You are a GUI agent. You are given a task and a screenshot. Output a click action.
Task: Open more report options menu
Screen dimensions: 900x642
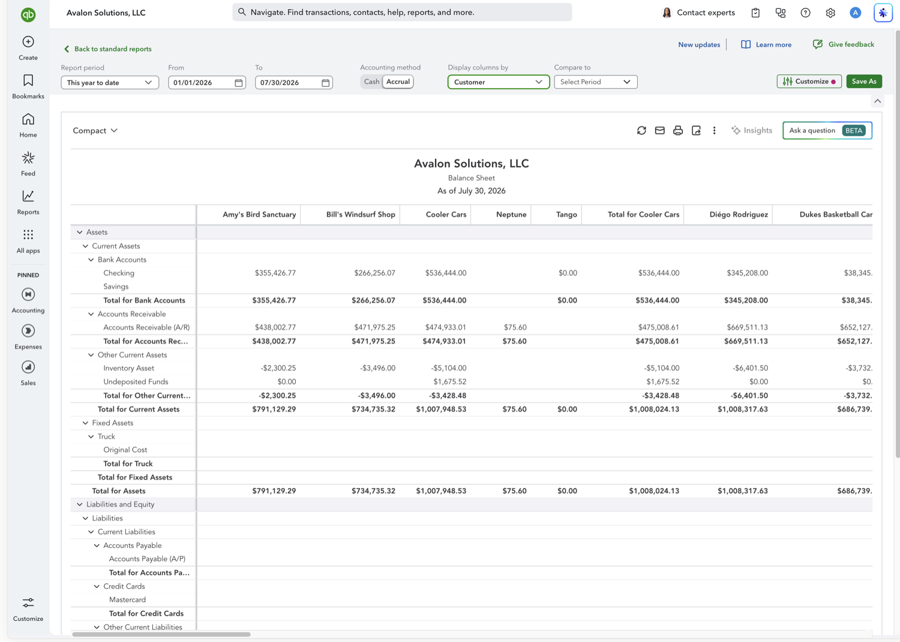click(714, 131)
